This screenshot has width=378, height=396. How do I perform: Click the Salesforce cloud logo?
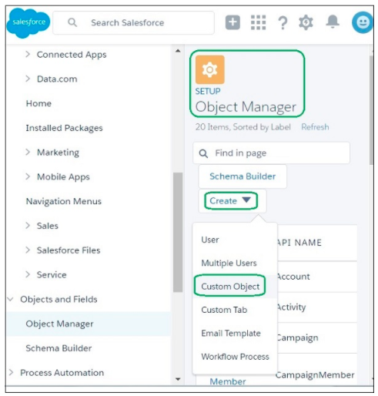pyautogui.click(x=28, y=22)
